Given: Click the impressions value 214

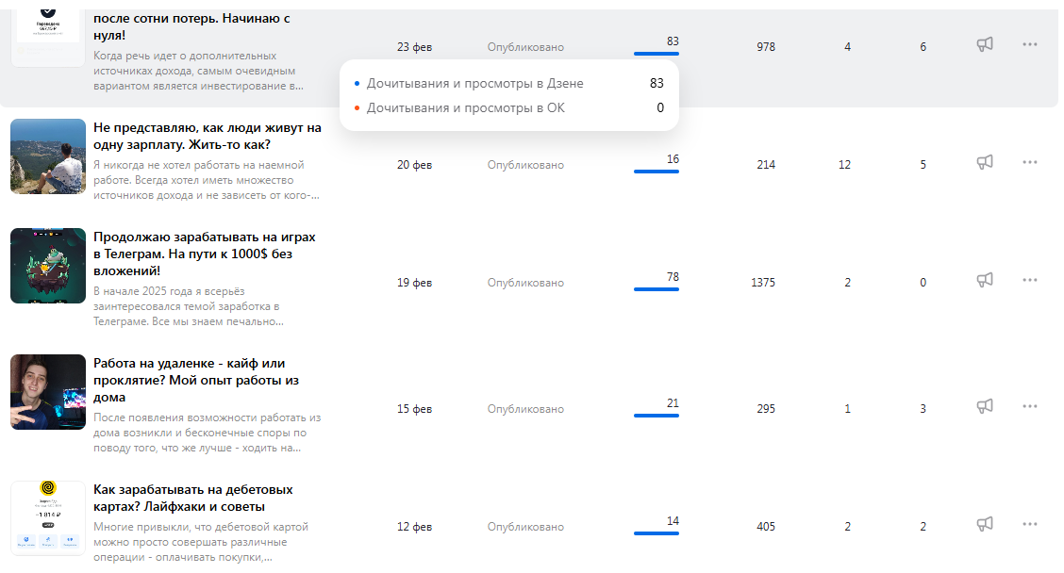Looking at the screenshot, I should [x=766, y=165].
